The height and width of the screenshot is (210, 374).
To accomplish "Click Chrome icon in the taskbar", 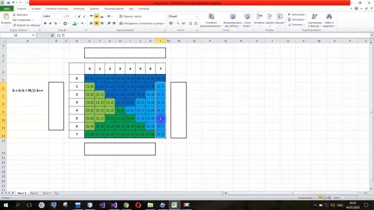I will 126,205.
